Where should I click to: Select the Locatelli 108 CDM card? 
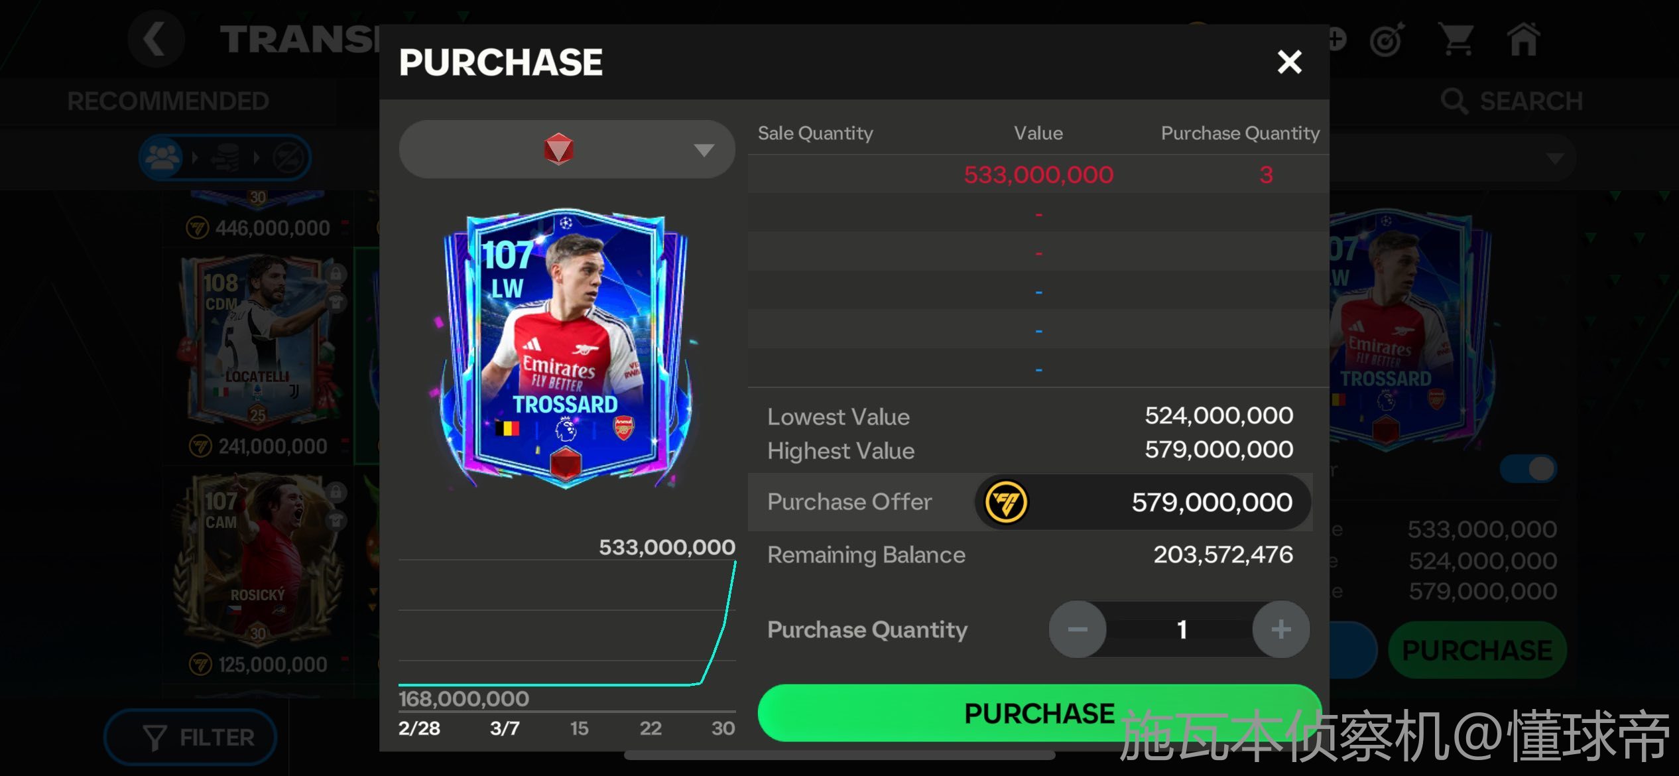[259, 340]
